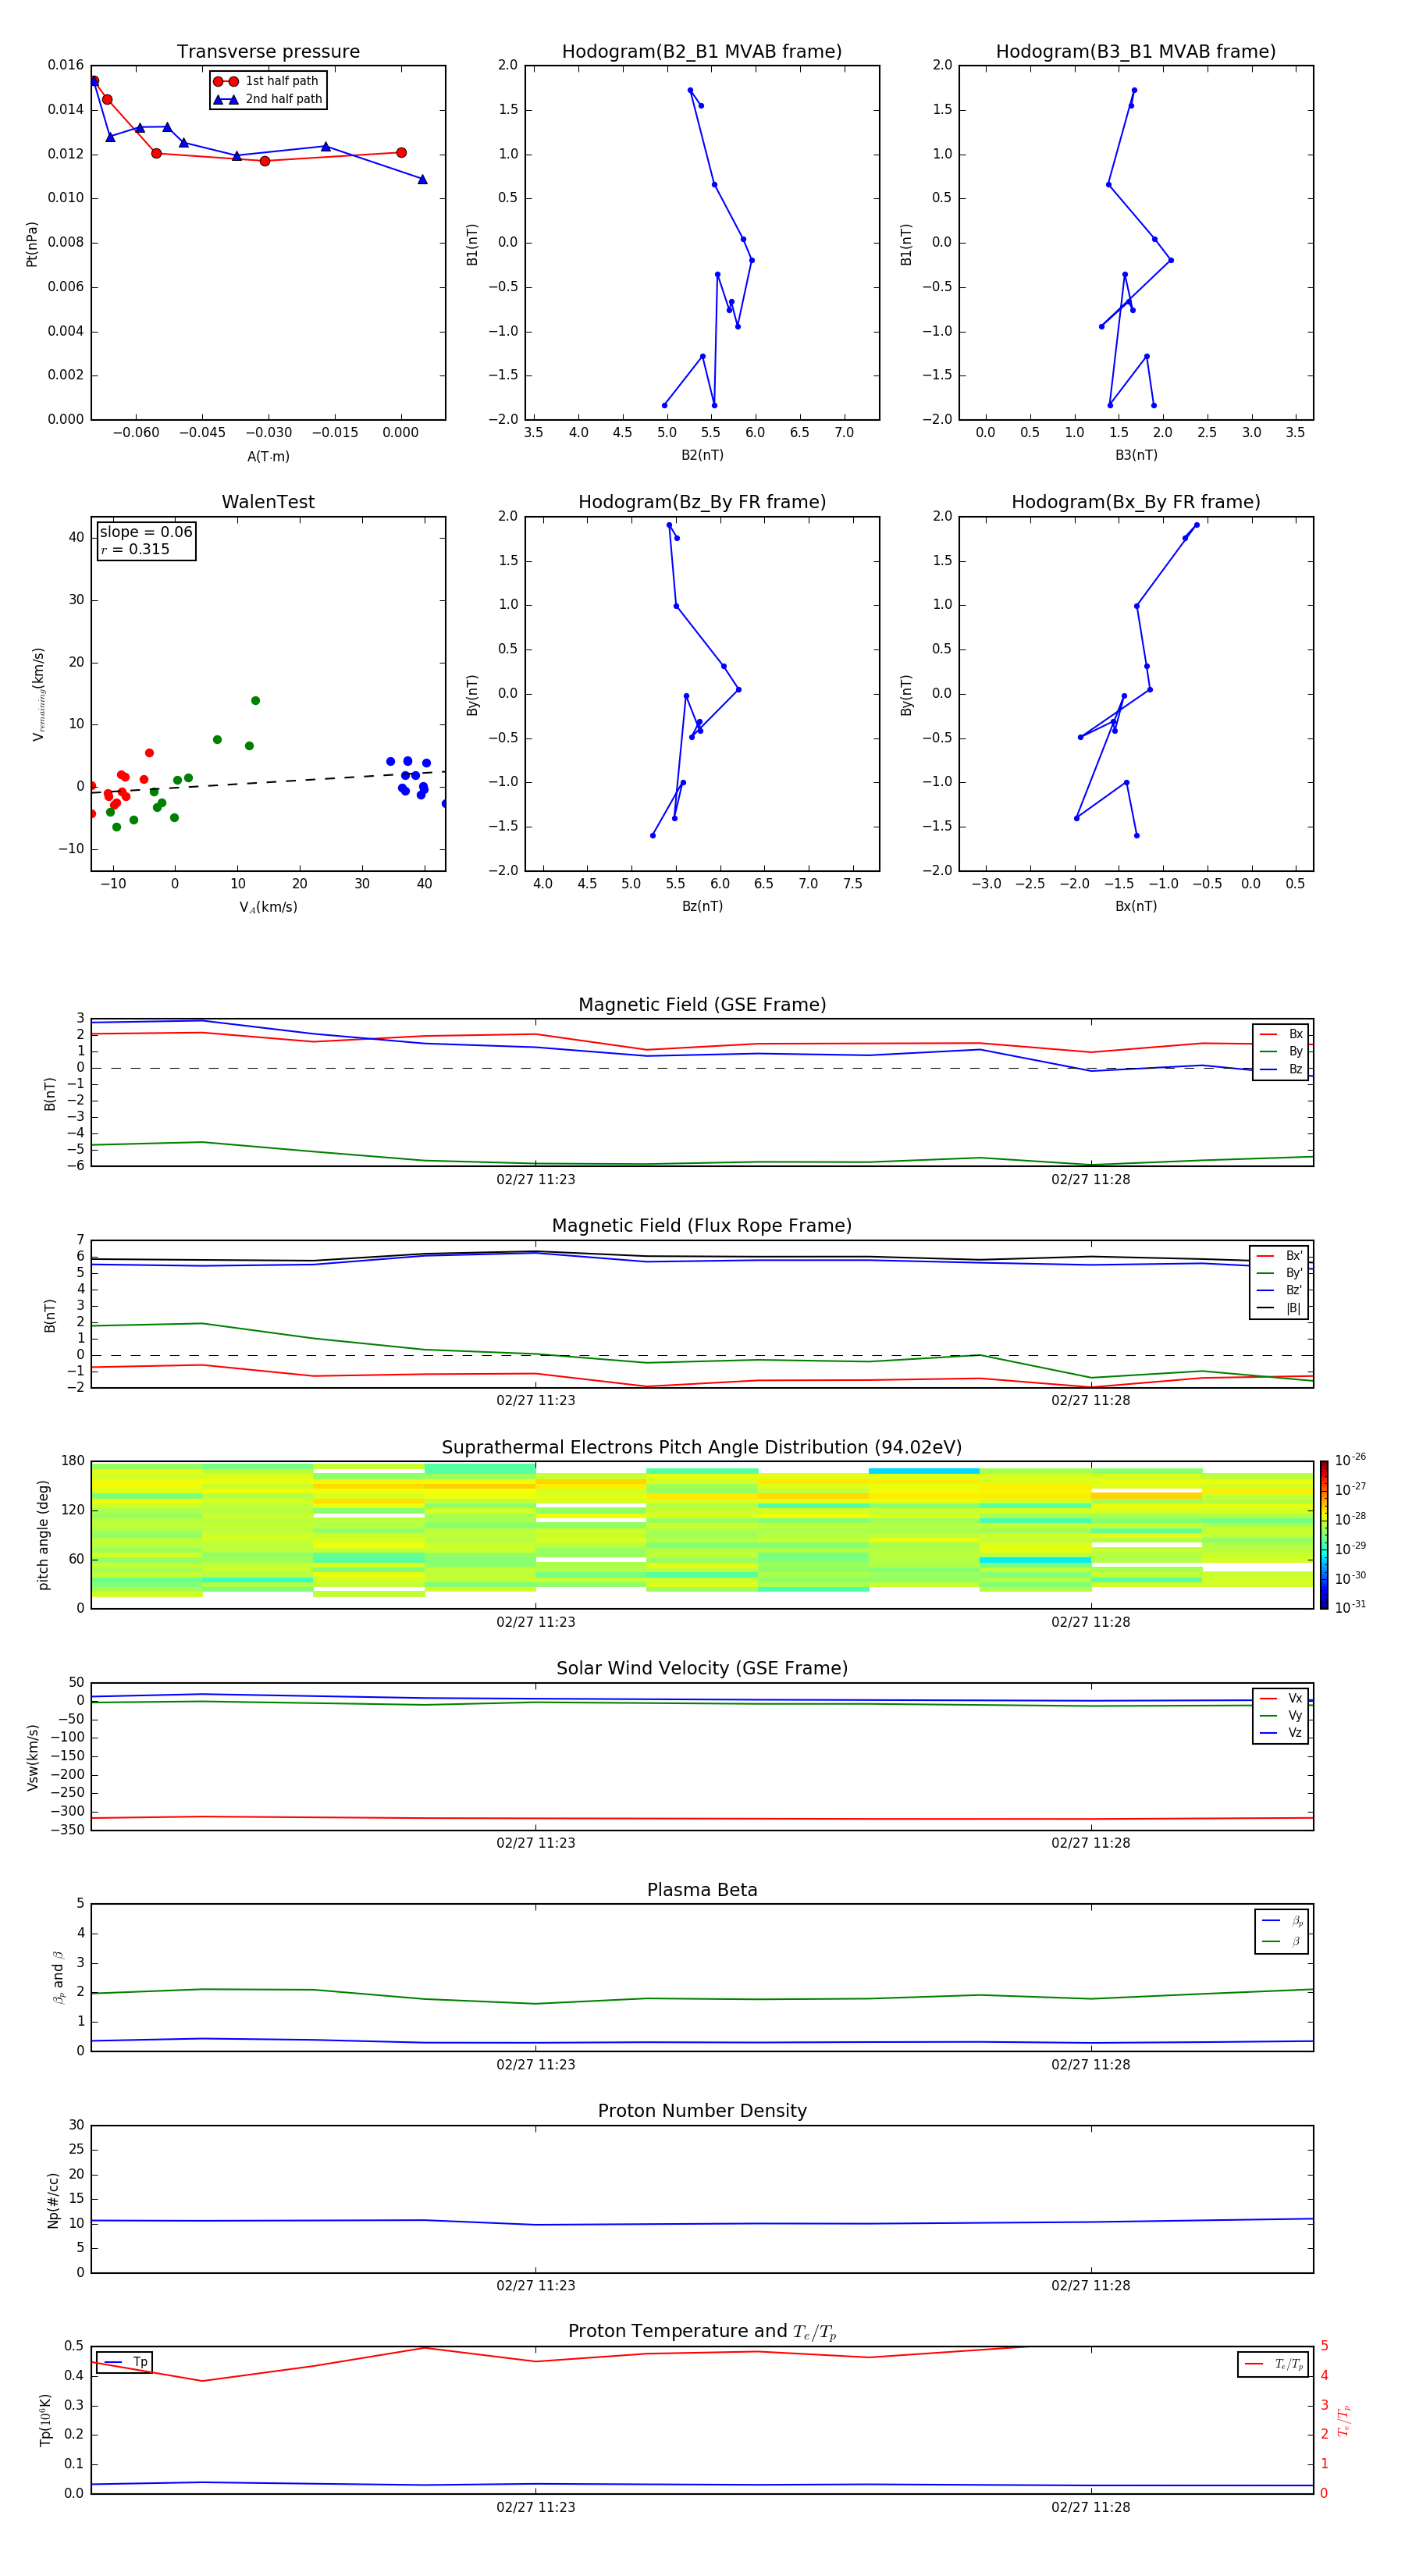Select the "Bz'" flux rope legend entry
The image size is (1405, 2576).
pos(1279,1290)
